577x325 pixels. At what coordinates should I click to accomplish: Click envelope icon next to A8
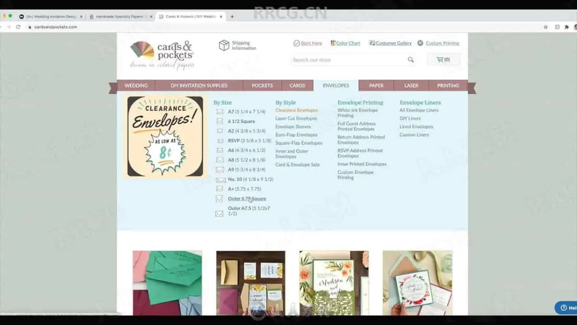click(220, 160)
